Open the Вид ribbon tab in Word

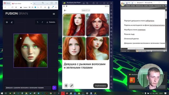(163, 6)
